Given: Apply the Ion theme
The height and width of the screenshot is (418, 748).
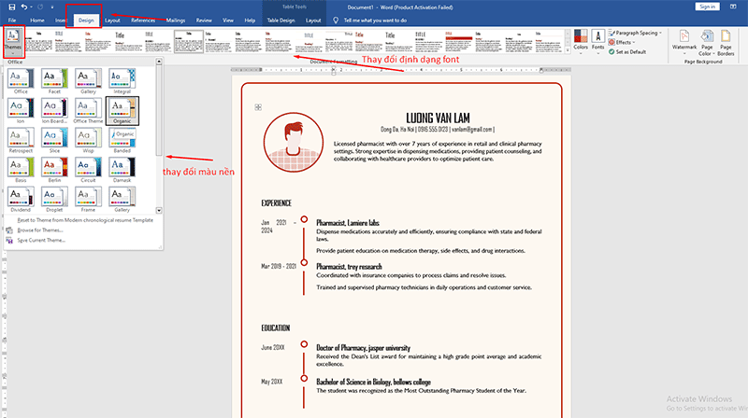Looking at the screenshot, I should pyautogui.click(x=21, y=110).
